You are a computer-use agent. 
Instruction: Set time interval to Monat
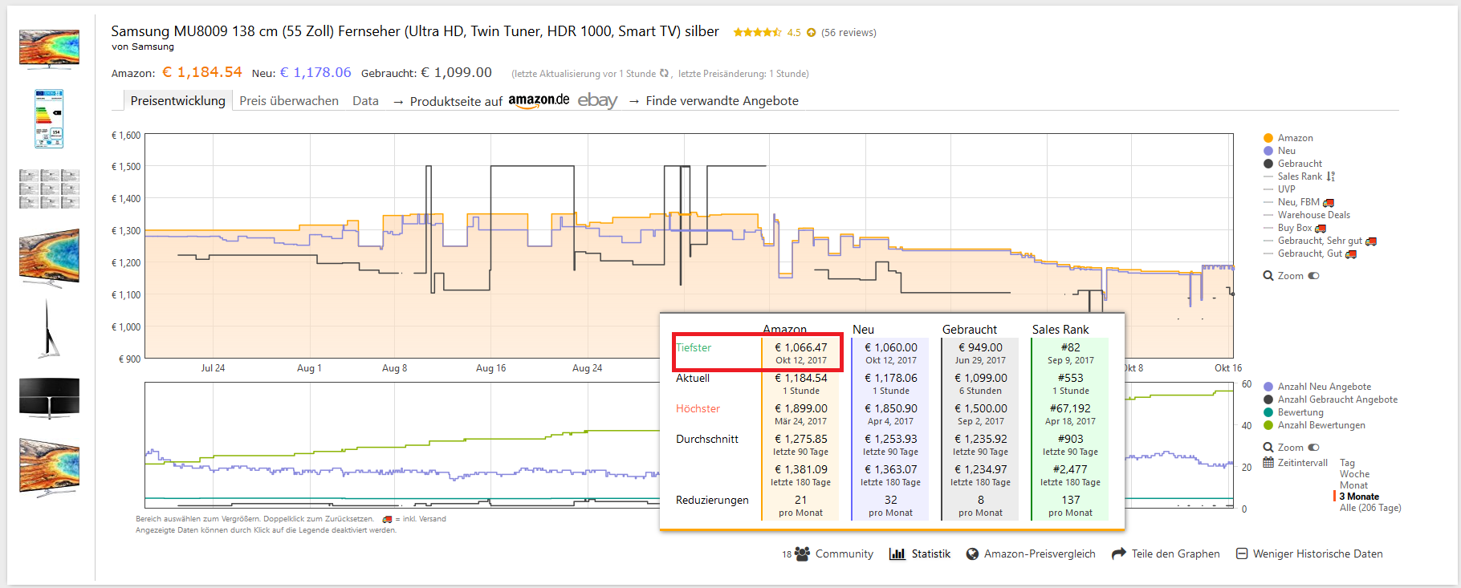click(1353, 485)
